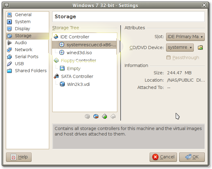The width and height of the screenshot is (212, 169).
Task: Click the Win2k3.vdi hard disk icon
Action: pos(62,84)
